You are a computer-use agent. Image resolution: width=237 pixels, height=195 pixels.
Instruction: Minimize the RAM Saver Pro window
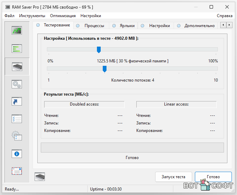pos(196,7)
